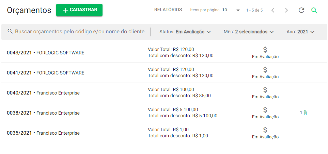Select budget 0035/2021 Francisco Enterprise row
The width and height of the screenshot is (328, 154).
point(164,133)
